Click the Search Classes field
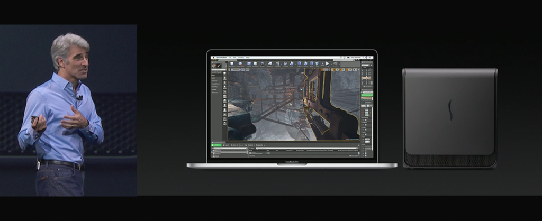 [219, 70]
